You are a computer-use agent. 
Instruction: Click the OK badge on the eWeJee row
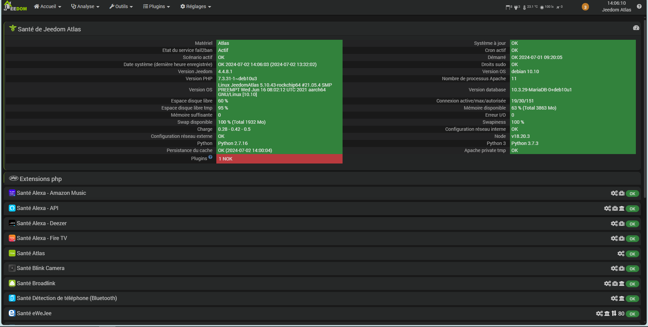[x=632, y=314]
